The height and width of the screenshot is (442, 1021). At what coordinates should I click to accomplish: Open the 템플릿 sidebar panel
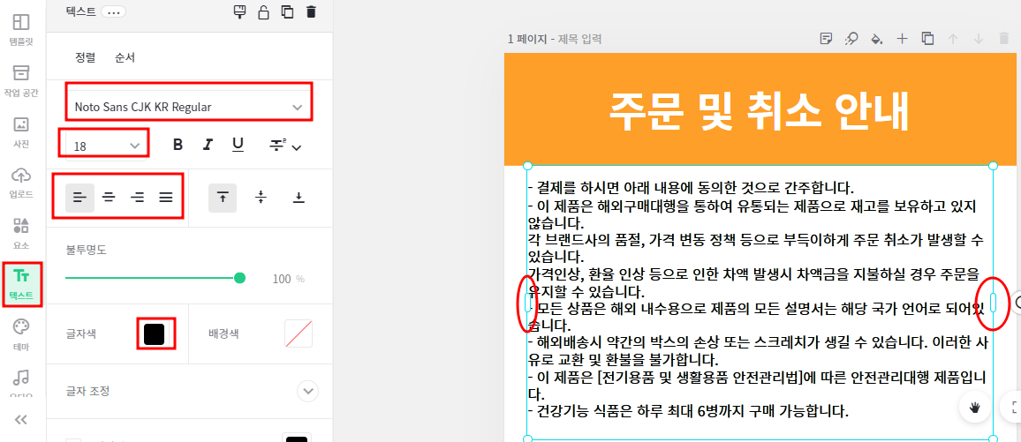[x=21, y=28]
